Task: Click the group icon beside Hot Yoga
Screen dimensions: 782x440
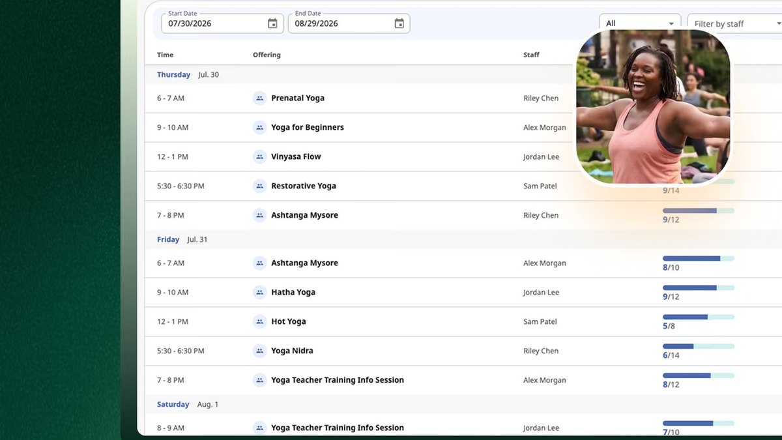Action: (x=259, y=322)
